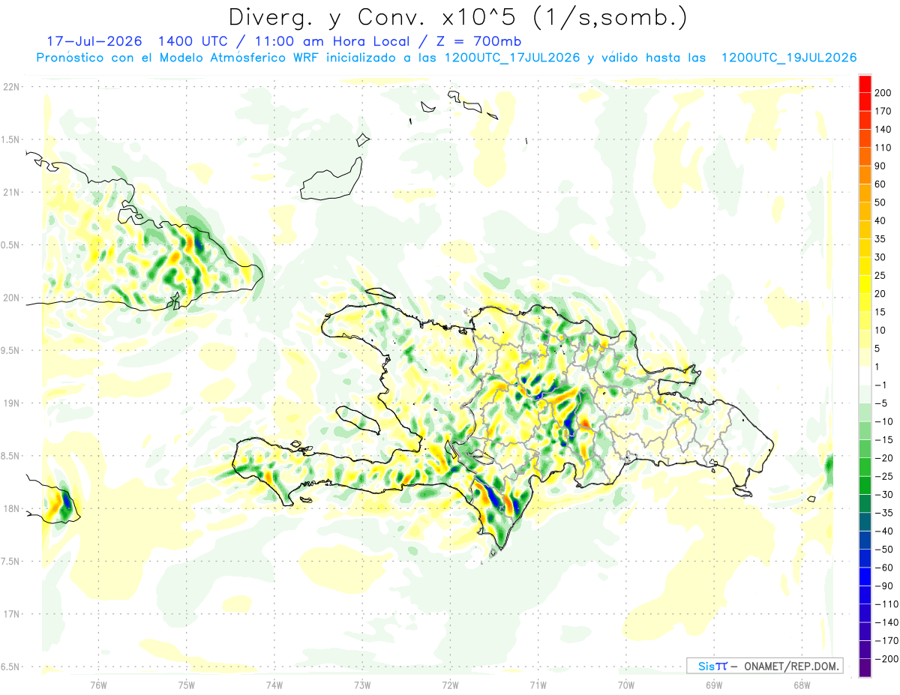Pick the red swatch atop the color scale
The width and height of the screenshot is (900, 695).
click(x=865, y=84)
